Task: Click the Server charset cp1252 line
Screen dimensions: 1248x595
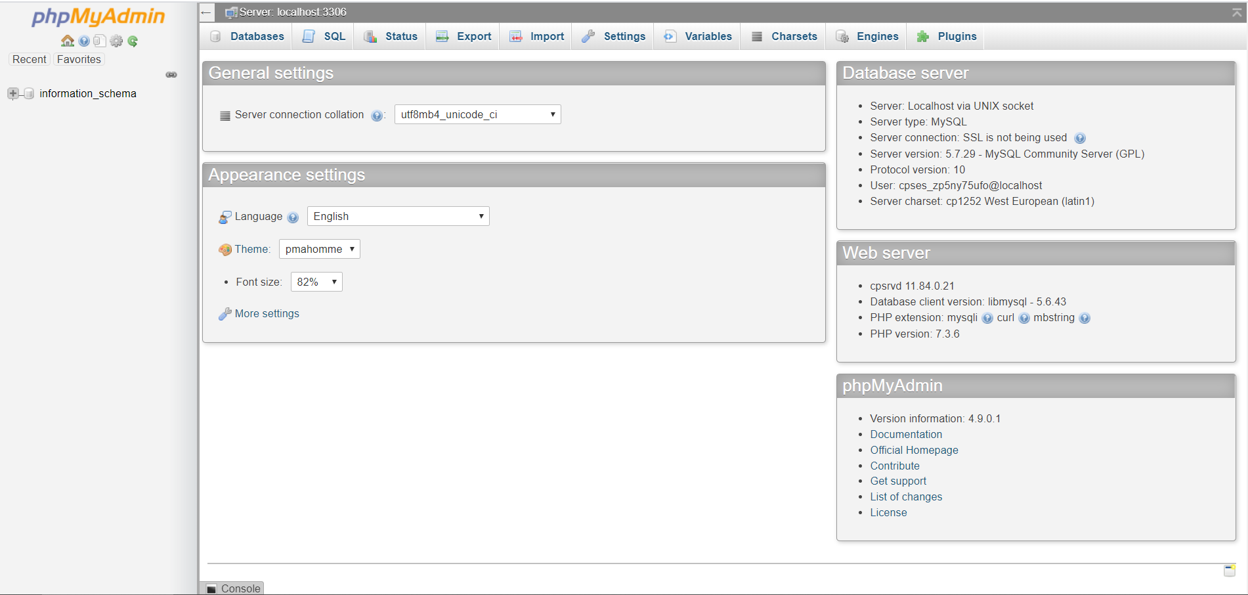Action: [x=982, y=202]
